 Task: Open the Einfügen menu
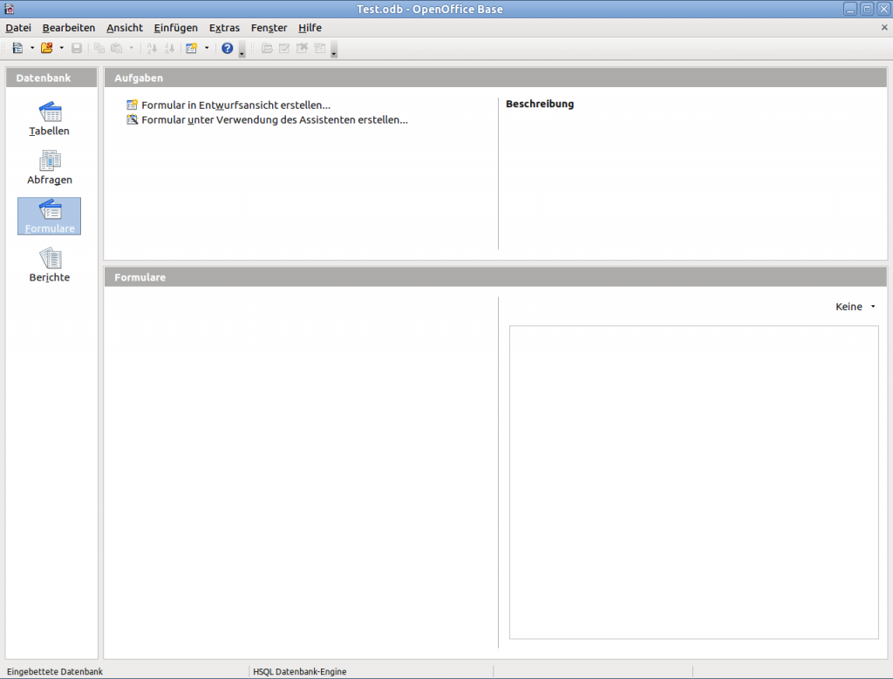pyautogui.click(x=175, y=27)
